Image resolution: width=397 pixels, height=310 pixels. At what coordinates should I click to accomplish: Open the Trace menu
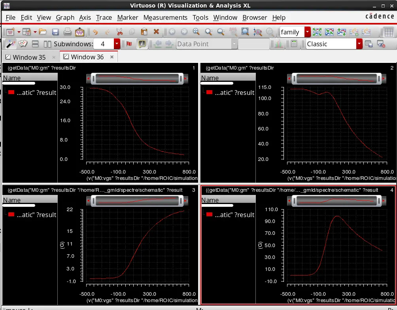pyautogui.click(x=104, y=17)
